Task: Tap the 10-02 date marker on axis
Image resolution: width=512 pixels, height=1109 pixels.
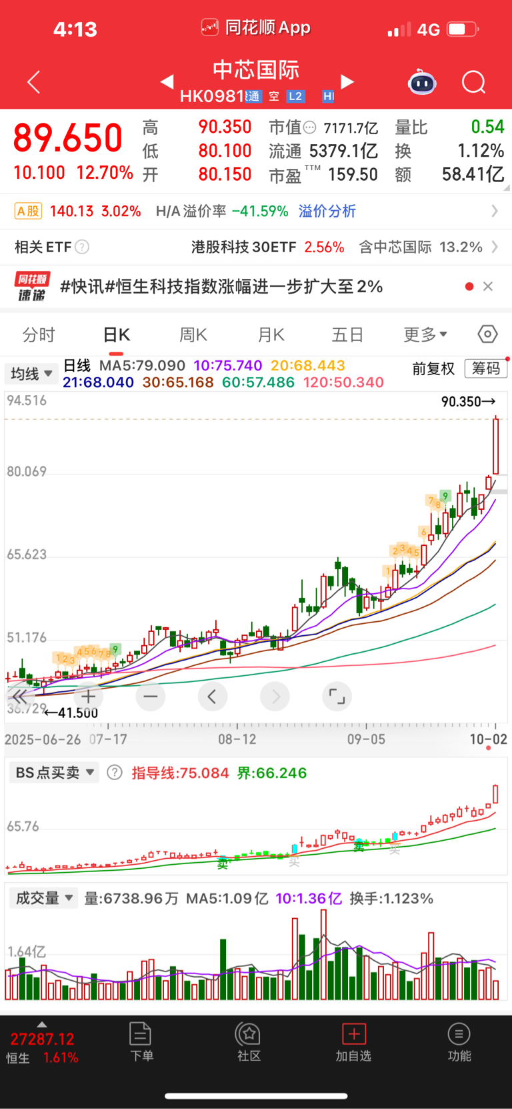Action: click(488, 739)
